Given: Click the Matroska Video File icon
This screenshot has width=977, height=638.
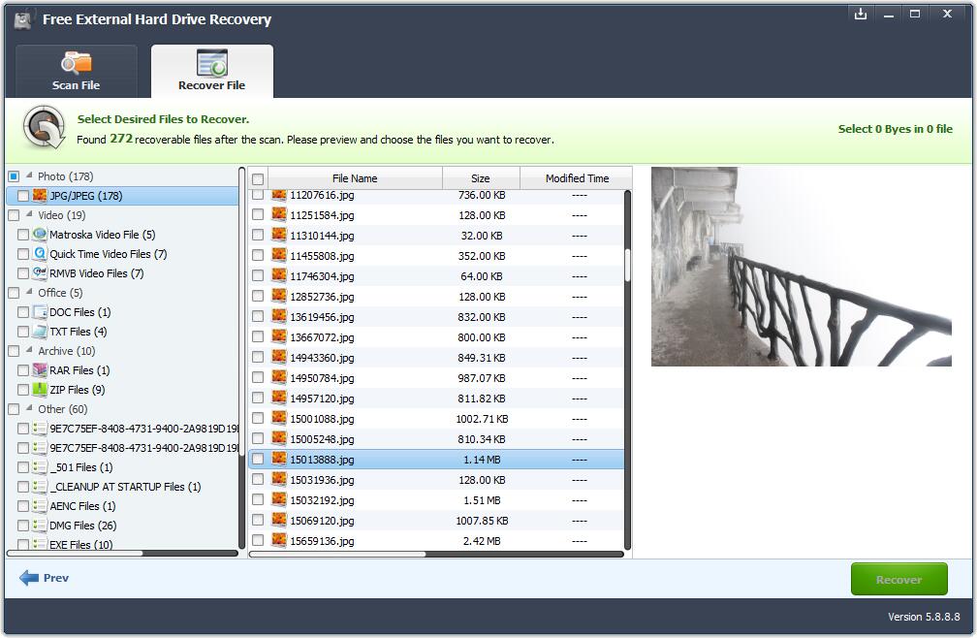Looking at the screenshot, I should (x=39, y=235).
